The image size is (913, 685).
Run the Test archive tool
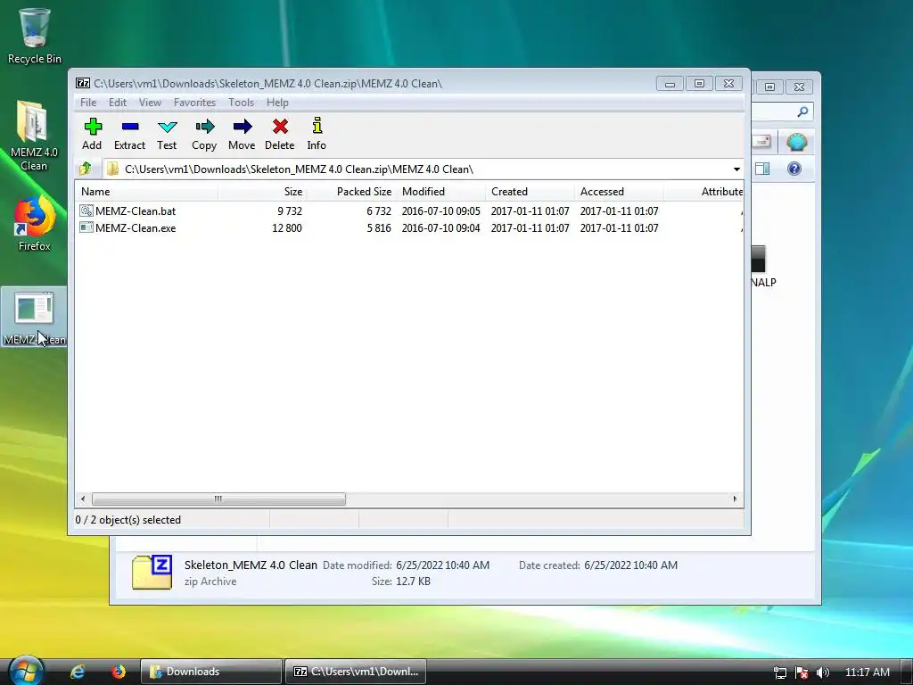tap(167, 127)
